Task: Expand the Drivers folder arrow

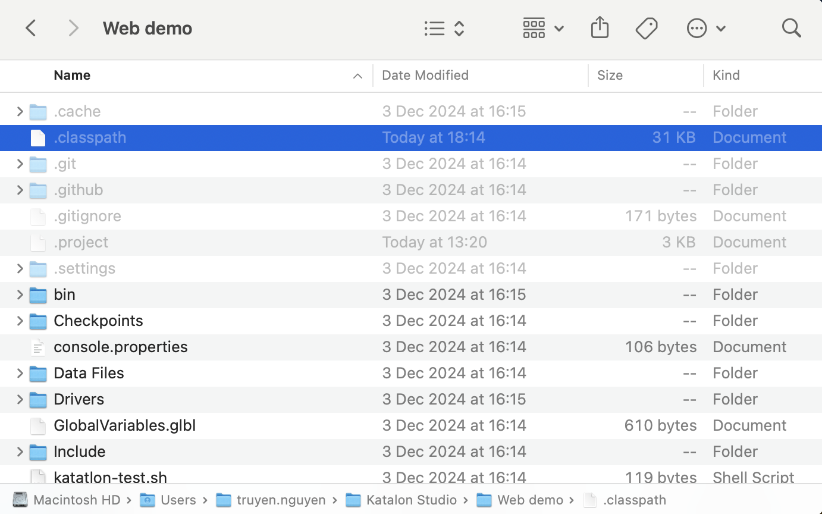Action: pos(20,399)
